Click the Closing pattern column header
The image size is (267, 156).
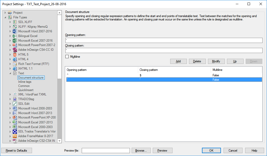click(x=174, y=70)
